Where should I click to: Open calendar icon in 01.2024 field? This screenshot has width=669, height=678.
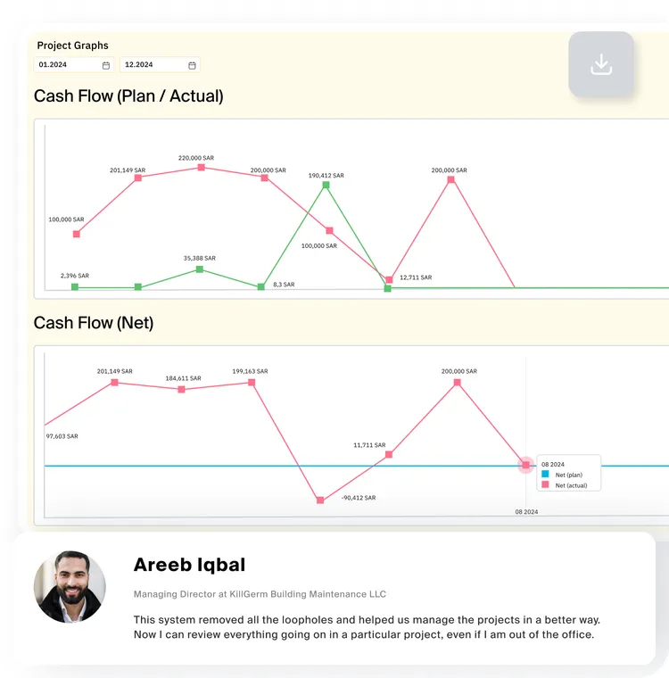coord(106,65)
